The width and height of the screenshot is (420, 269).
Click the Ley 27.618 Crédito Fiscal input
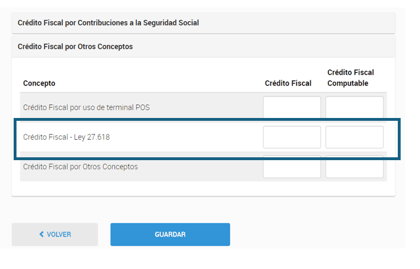tap(291, 137)
